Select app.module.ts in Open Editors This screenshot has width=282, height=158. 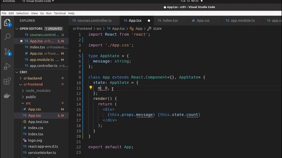tap(41, 60)
